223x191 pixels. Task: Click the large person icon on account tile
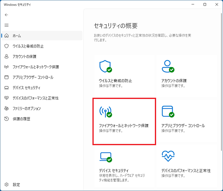pyautogui.click(x=168, y=66)
